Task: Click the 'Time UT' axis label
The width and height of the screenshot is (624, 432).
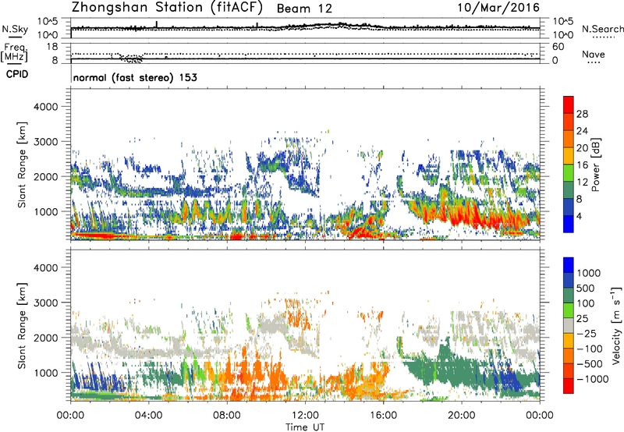Action: (x=305, y=427)
